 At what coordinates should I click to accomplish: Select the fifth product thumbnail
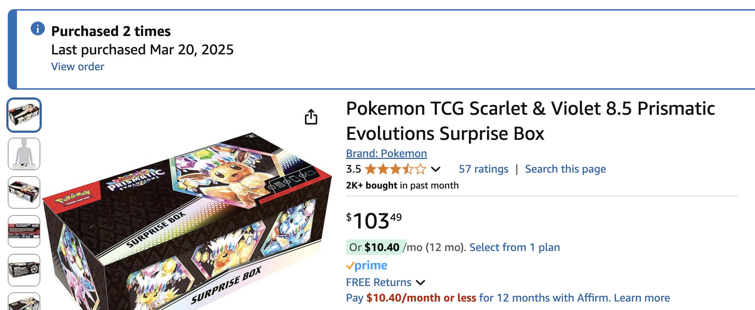24,270
